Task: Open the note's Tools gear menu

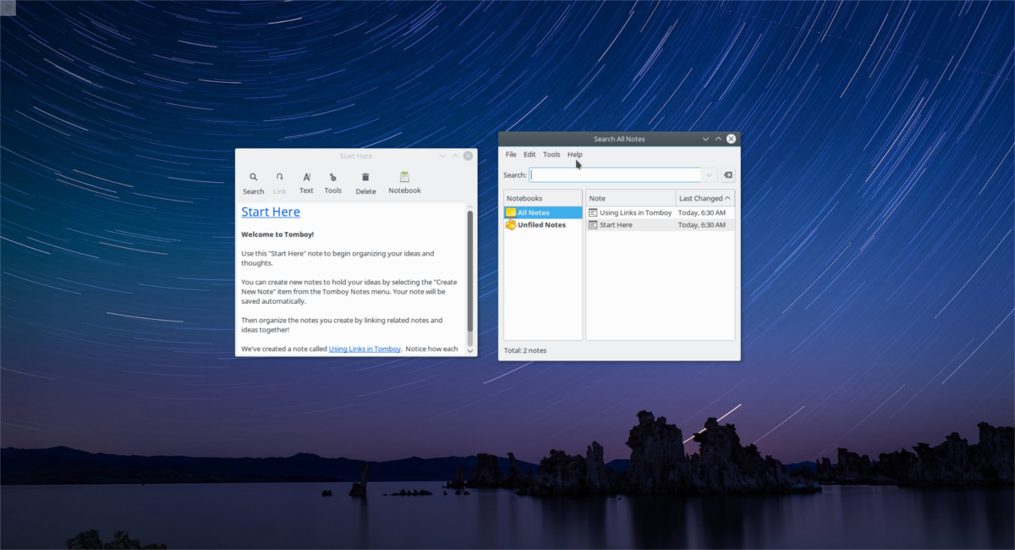Action: 333,183
